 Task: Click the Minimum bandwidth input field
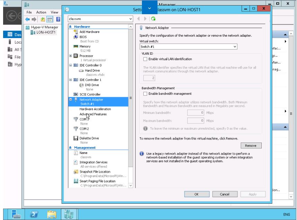(x=196, y=113)
